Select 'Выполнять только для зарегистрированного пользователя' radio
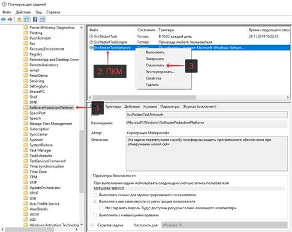The width and height of the screenshot is (292, 232). (95, 195)
